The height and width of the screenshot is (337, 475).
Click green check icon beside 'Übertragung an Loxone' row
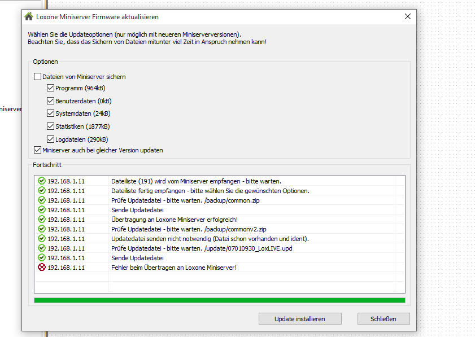click(41, 219)
